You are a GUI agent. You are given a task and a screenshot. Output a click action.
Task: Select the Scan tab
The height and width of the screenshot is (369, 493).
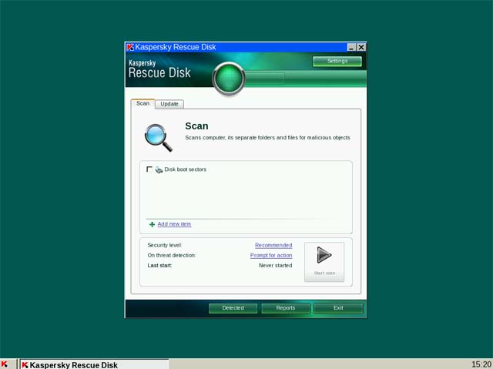(143, 103)
